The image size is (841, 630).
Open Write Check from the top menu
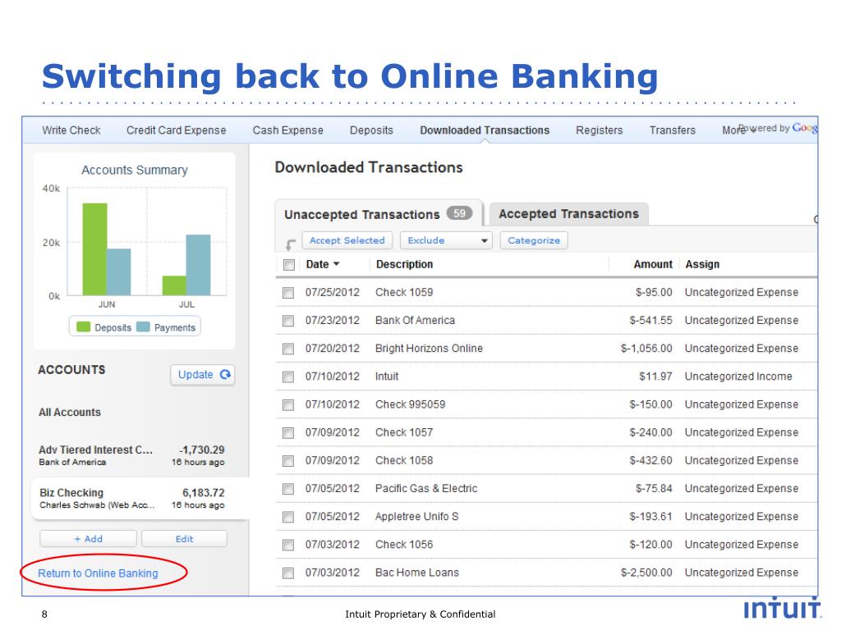pyautogui.click(x=71, y=130)
